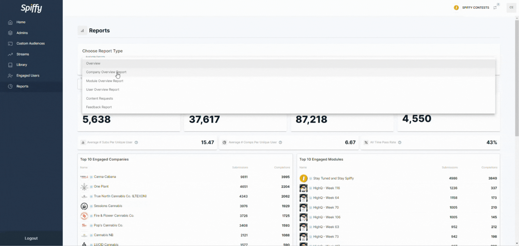Click the Admins layers icon

coord(10,33)
